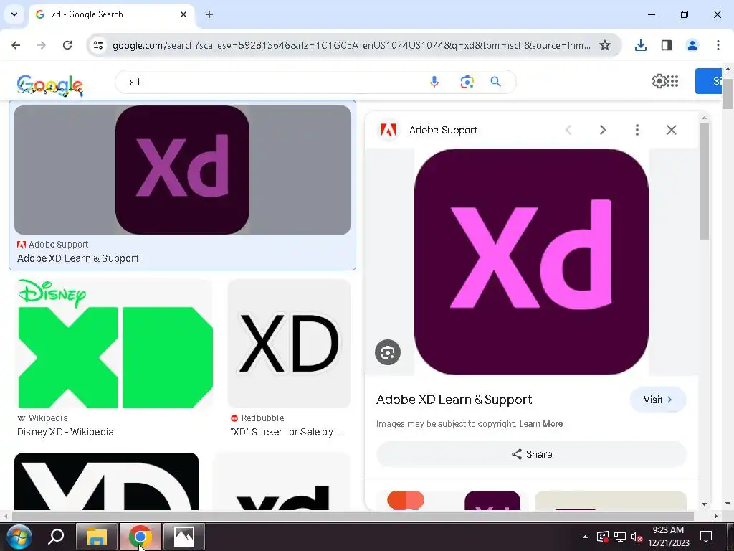
Task: Open preview panel more options menu
Action: coord(637,130)
